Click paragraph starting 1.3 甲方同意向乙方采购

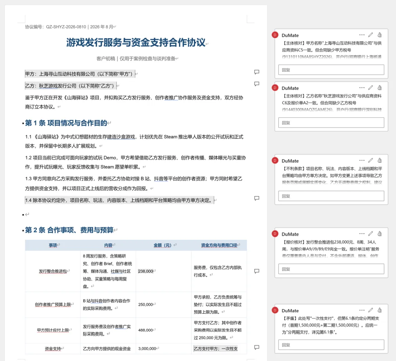pyautogui.click(x=133, y=184)
